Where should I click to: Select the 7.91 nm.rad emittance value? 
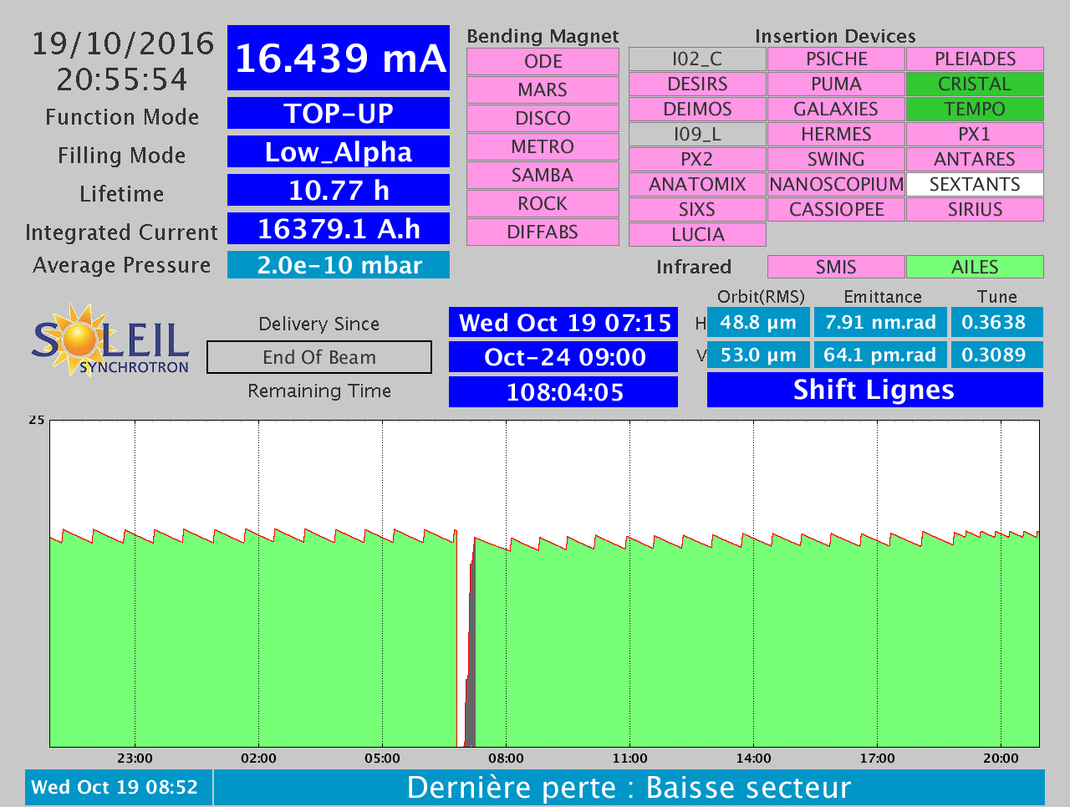tap(880, 322)
